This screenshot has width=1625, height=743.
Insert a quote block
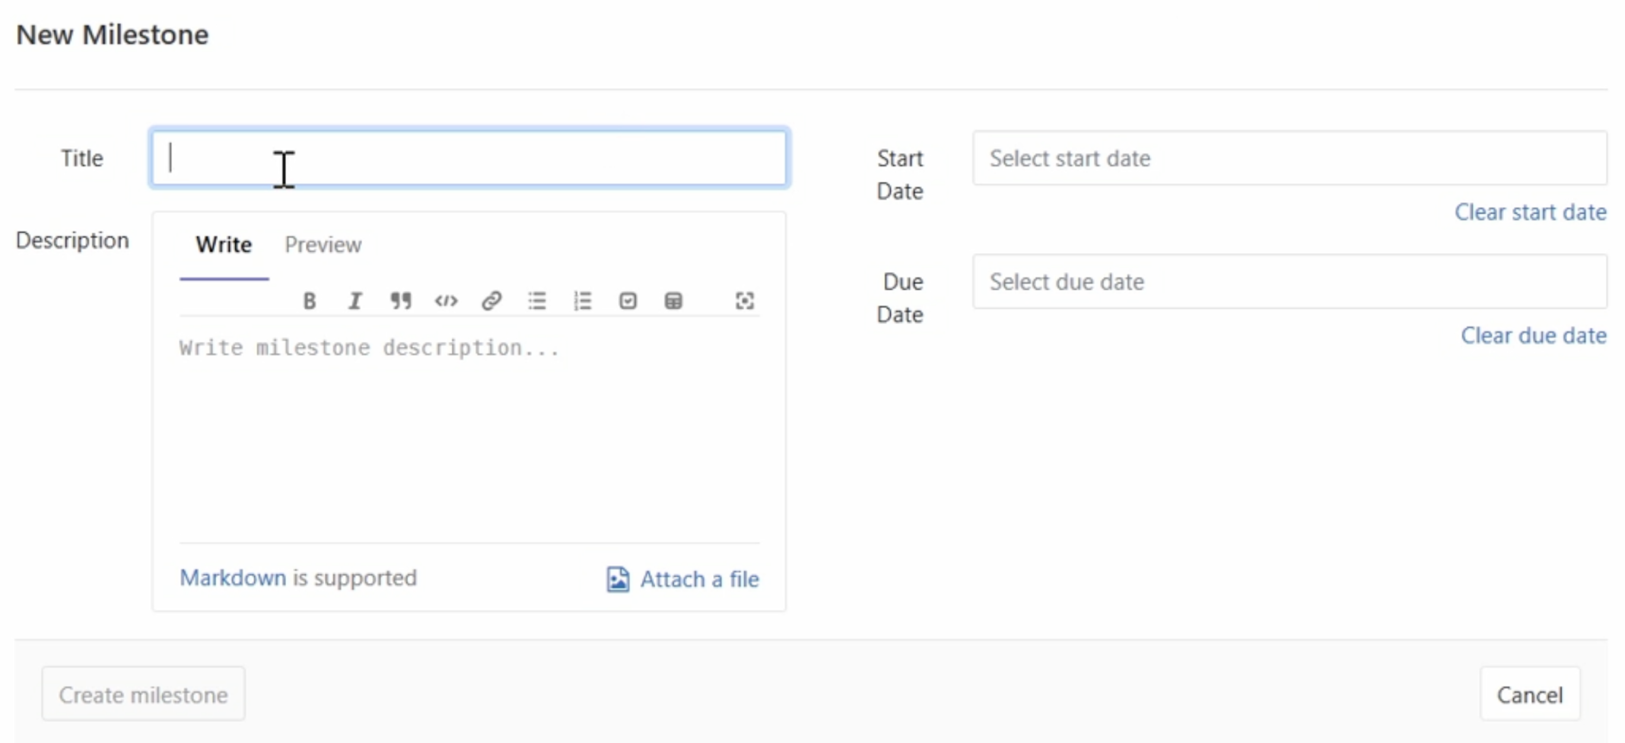point(401,301)
